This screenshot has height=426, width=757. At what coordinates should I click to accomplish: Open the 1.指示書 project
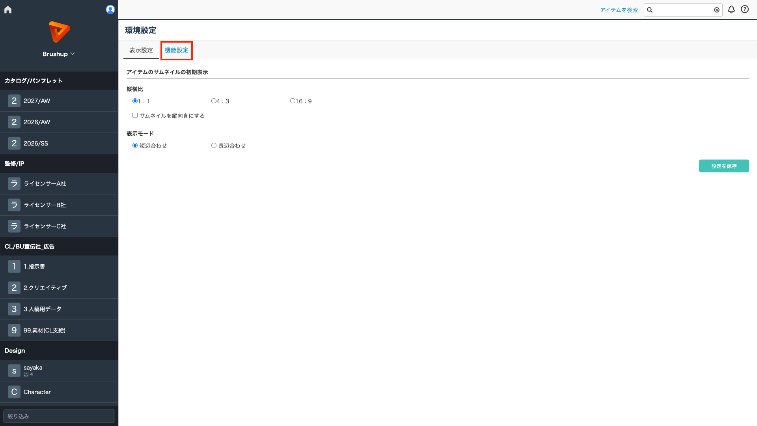59,267
